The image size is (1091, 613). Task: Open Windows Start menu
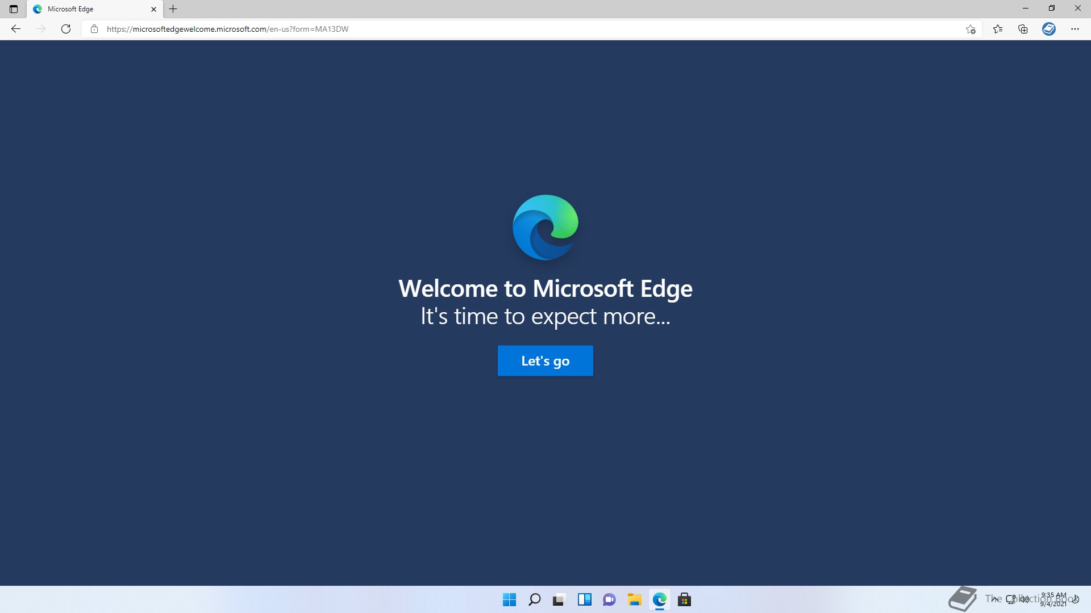509,599
